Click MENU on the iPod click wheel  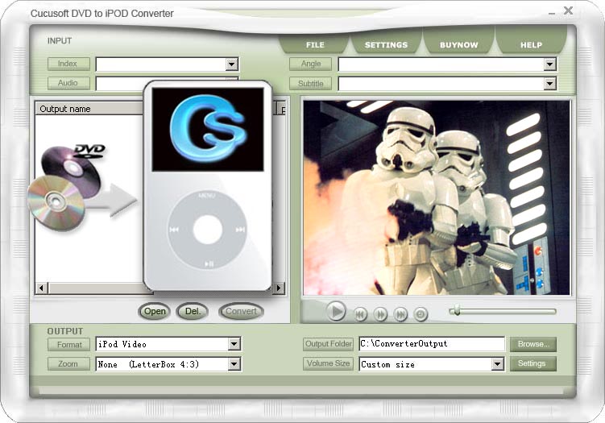(x=207, y=196)
